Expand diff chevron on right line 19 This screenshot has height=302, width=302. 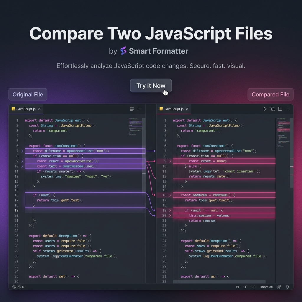click(170, 210)
